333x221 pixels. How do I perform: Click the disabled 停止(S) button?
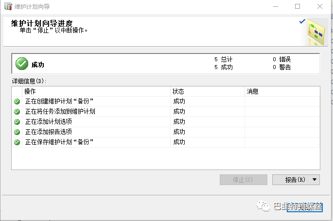[x=244, y=180]
